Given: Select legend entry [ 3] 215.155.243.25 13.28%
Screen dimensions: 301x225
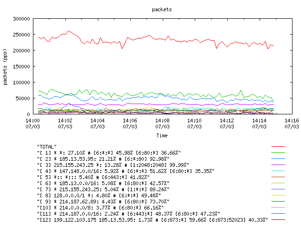Looking at the screenshot, I should [113, 165].
